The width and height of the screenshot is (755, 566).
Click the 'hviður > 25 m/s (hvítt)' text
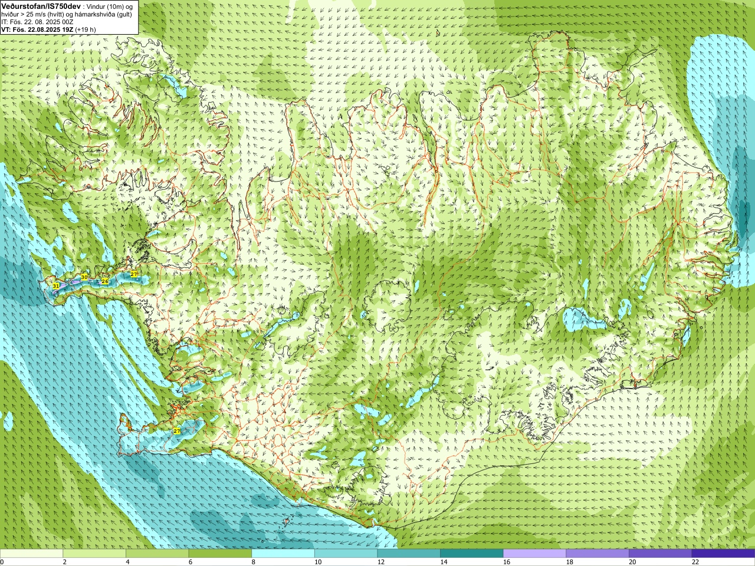[x=32, y=14]
